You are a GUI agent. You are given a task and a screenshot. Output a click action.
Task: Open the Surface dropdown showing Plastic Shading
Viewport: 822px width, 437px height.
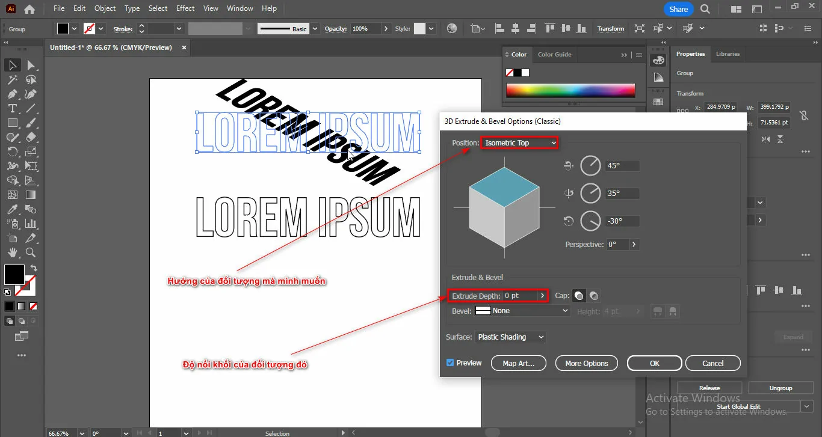(510, 337)
